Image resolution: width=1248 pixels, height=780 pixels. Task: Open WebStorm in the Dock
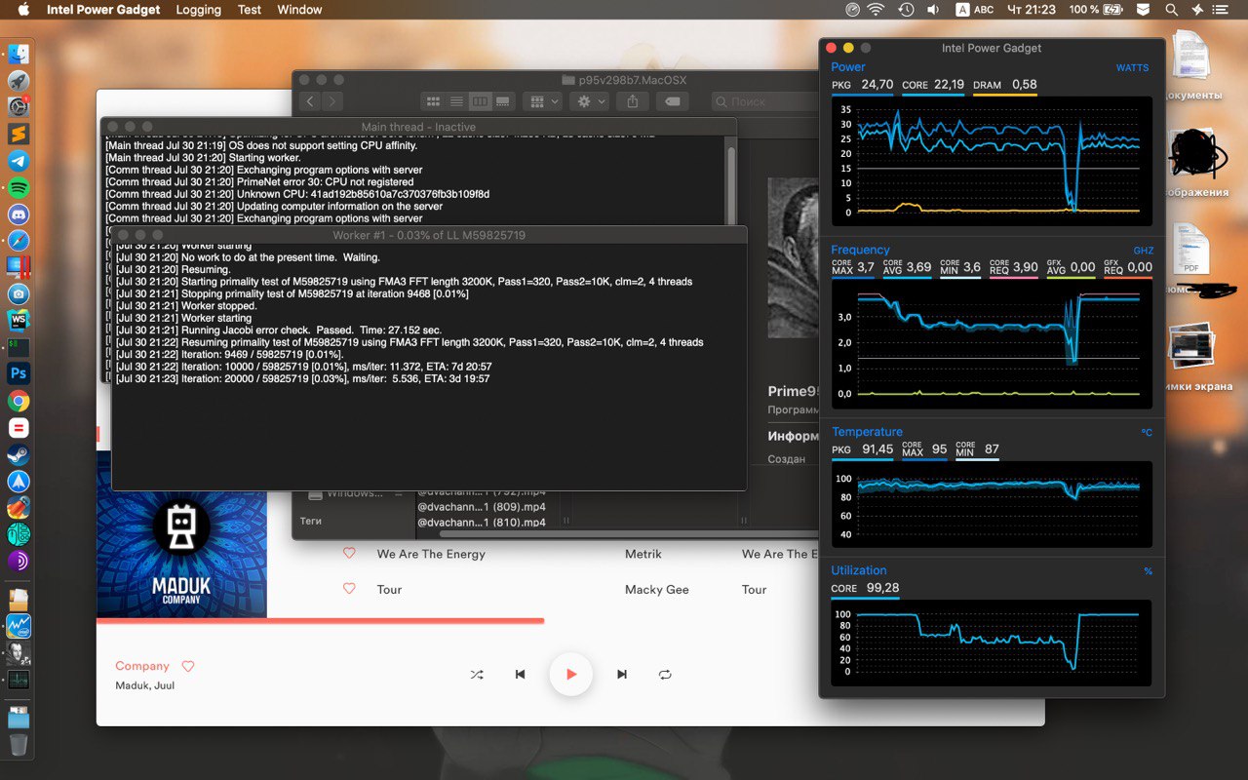[18, 320]
